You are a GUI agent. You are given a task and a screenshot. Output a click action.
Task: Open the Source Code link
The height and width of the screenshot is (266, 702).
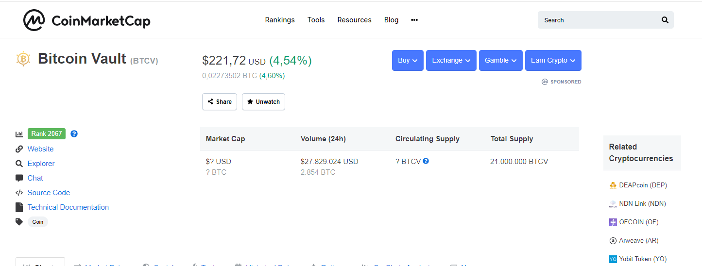pos(49,193)
